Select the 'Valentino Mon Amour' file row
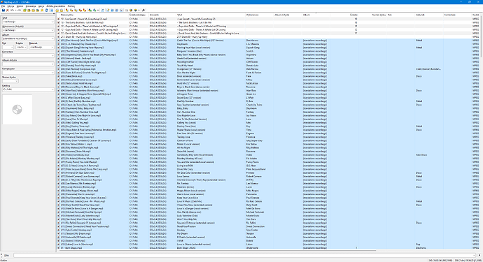Viewport: 483px width, 262px height. tap(268, 90)
